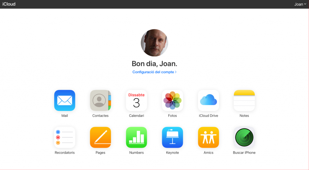Viewport: 309px width, 170px height.
Task: Click the greeting "Bon dia, Joan."
Action: pos(154,64)
